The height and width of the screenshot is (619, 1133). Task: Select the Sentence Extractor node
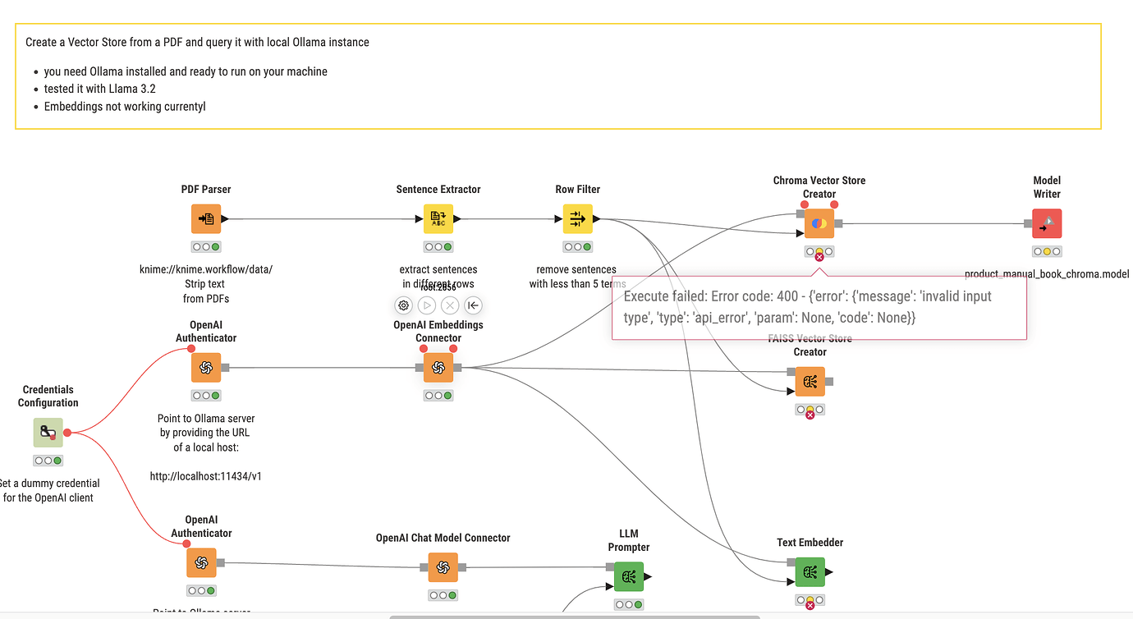[438, 218]
